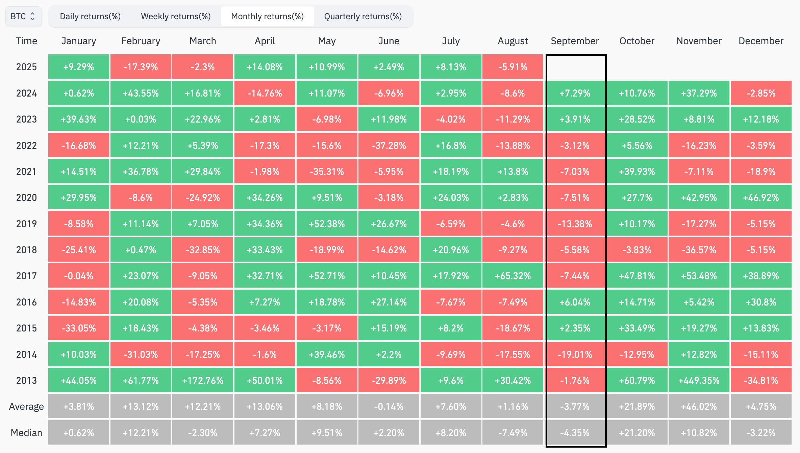800x453 pixels.
Task: Click the September column header
Action: click(x=575, y=41)
